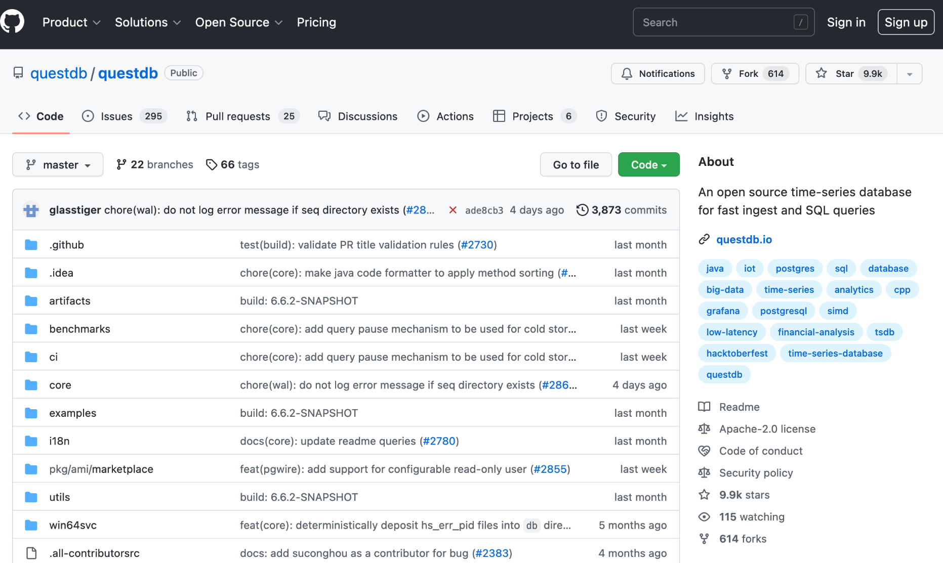Click the tag icon beside 66 tags

pyautogui.click(x=212, y=164)
